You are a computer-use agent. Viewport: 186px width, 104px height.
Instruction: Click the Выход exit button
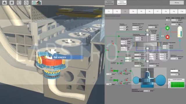(x=177, y=3)
